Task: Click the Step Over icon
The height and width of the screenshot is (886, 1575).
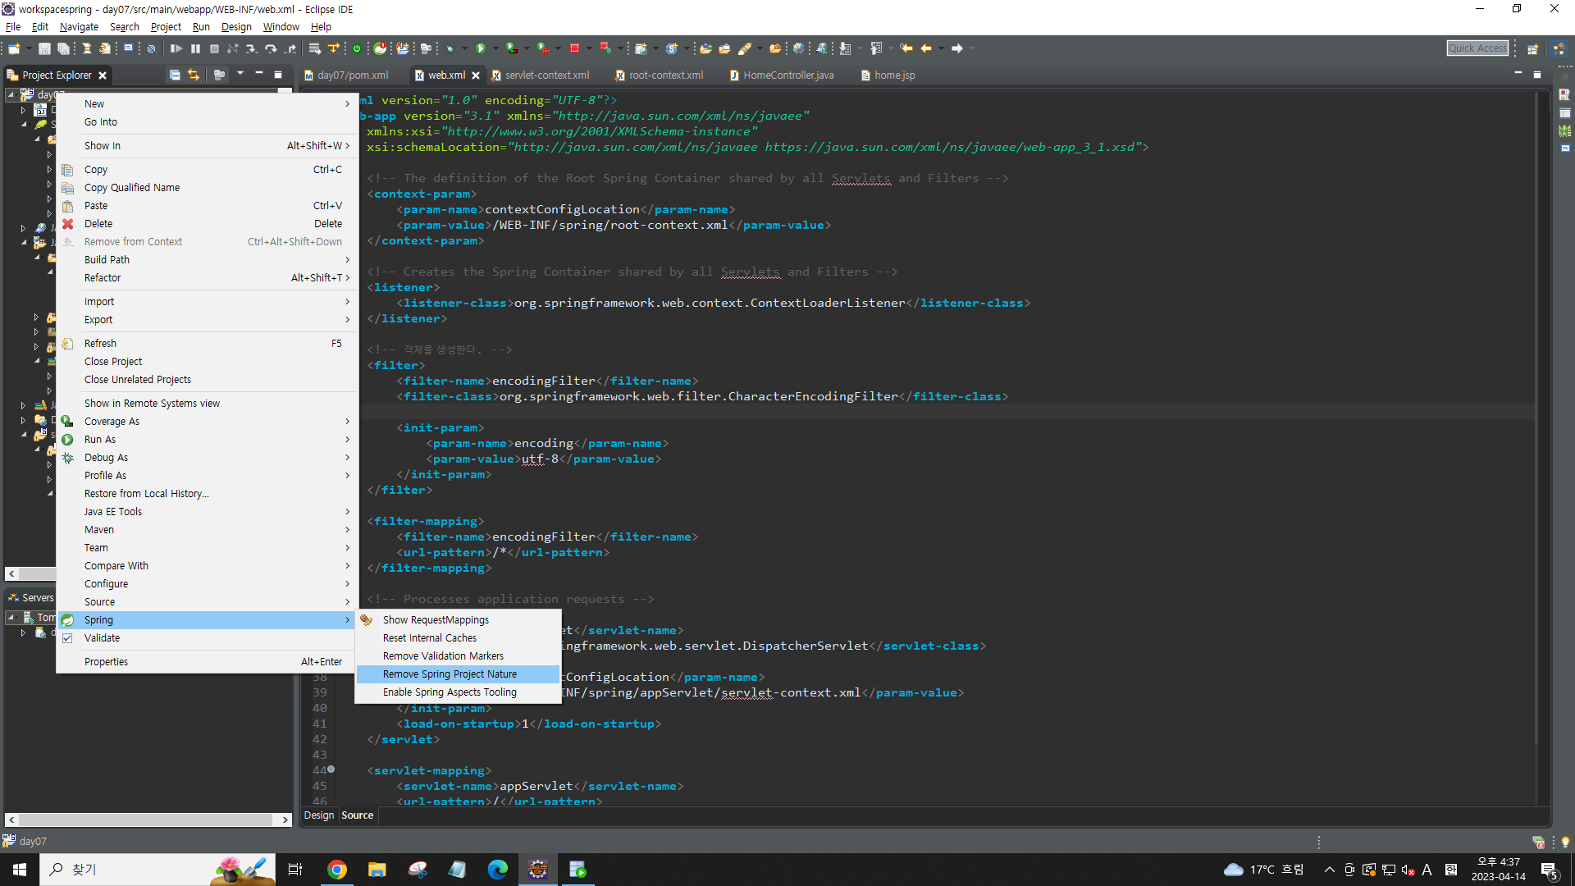Action: (271, 48)
